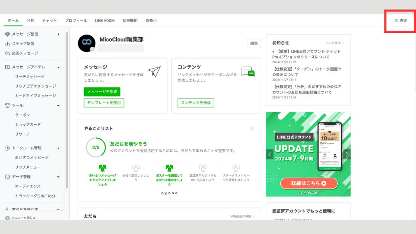Click the MicoCloud編集部 profile avatar
Screen dimensions: 416x234
coord(87,43)
